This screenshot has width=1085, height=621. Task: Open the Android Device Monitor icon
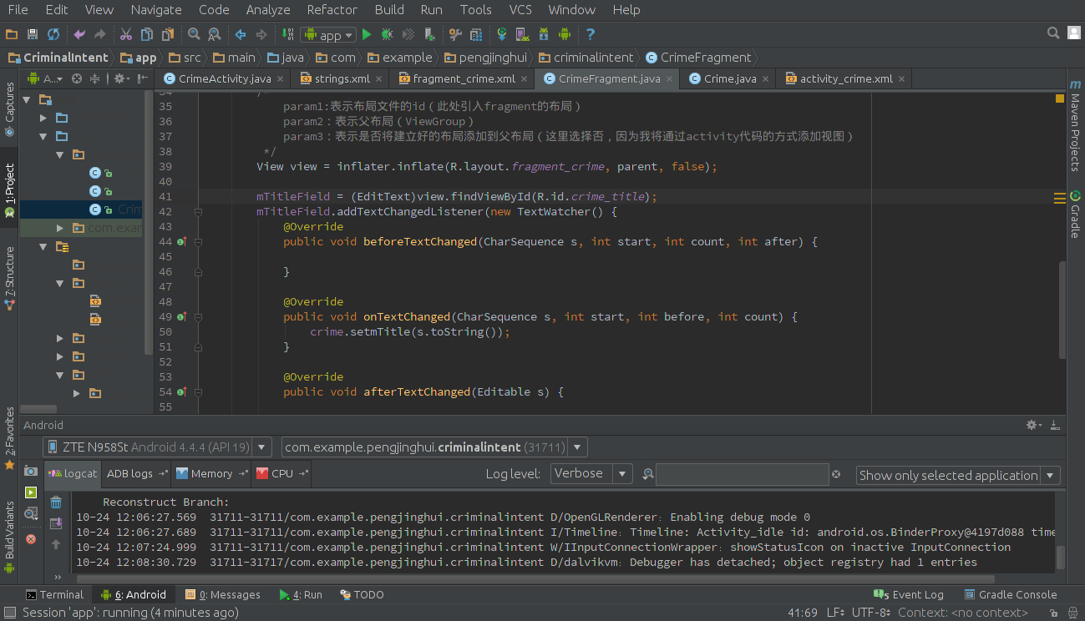tap(565, 34)
